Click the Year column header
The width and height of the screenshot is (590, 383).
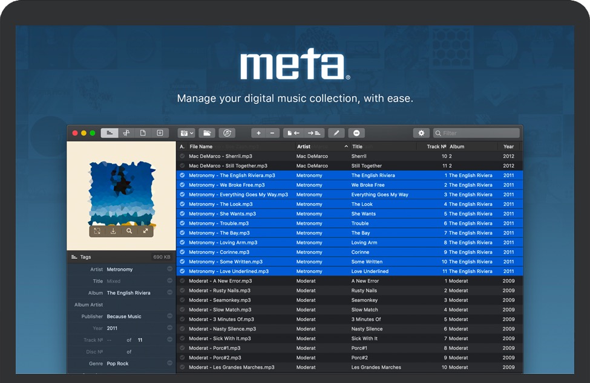click(x=508, y=146)
